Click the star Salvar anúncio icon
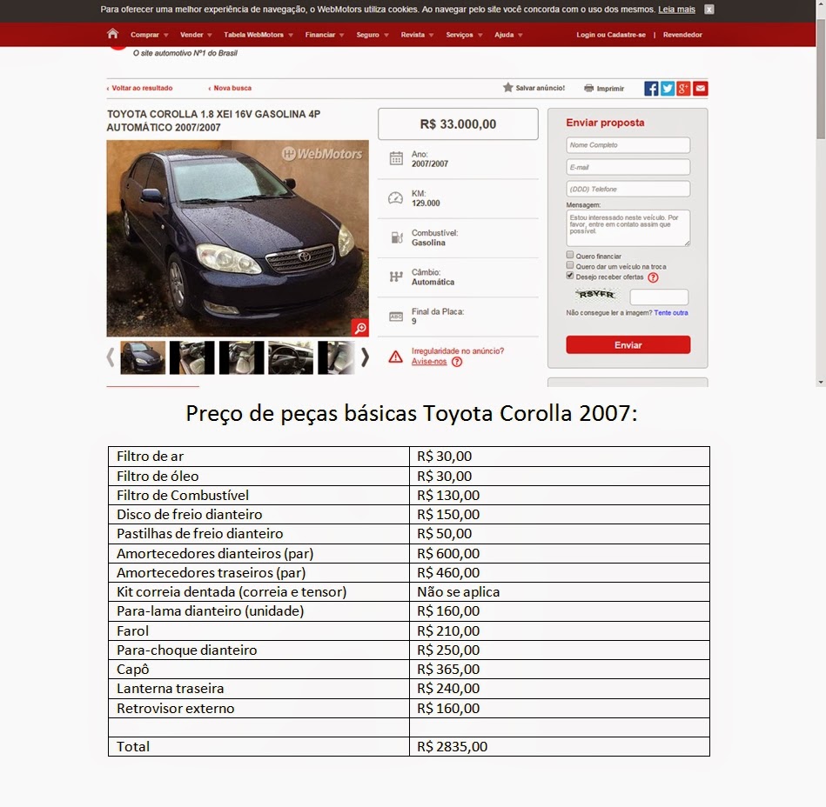 (507, 87)
